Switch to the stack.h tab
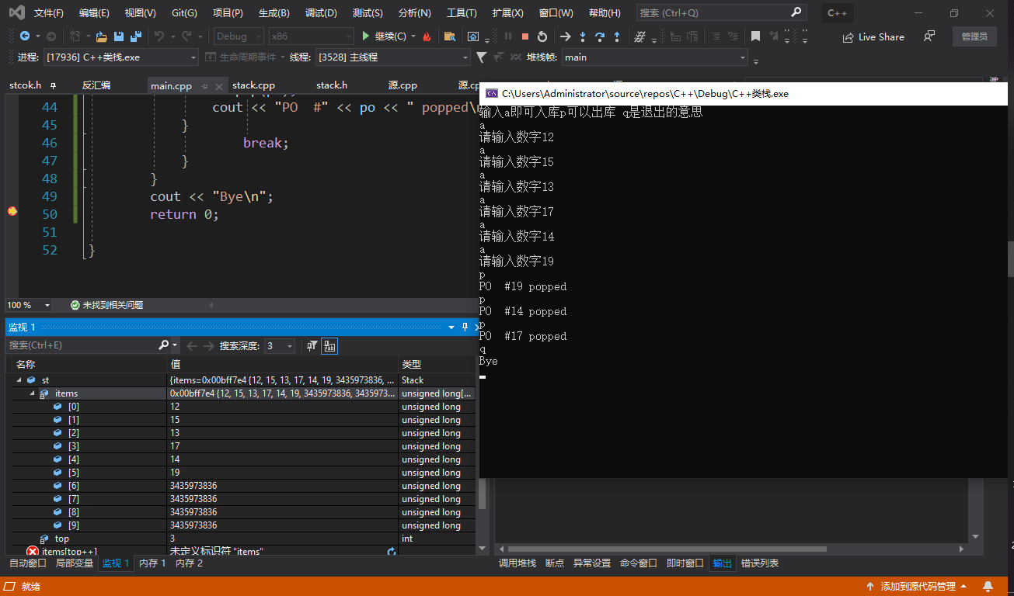Image resolution: width=1014 pixels, height=596 pixels. (x=332, y=85)
